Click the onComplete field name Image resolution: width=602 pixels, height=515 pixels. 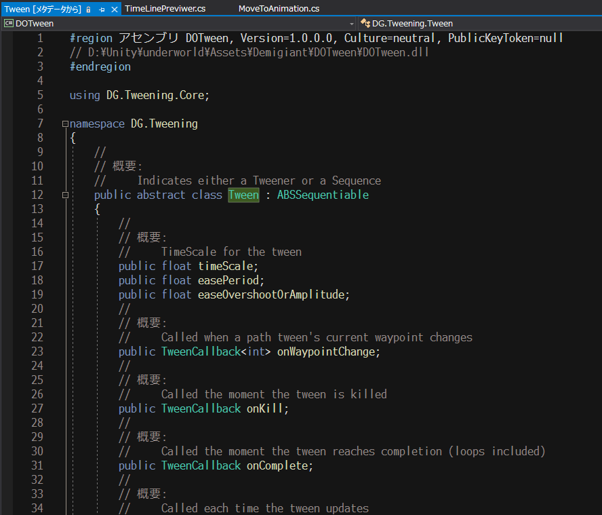tap(277, 465)
